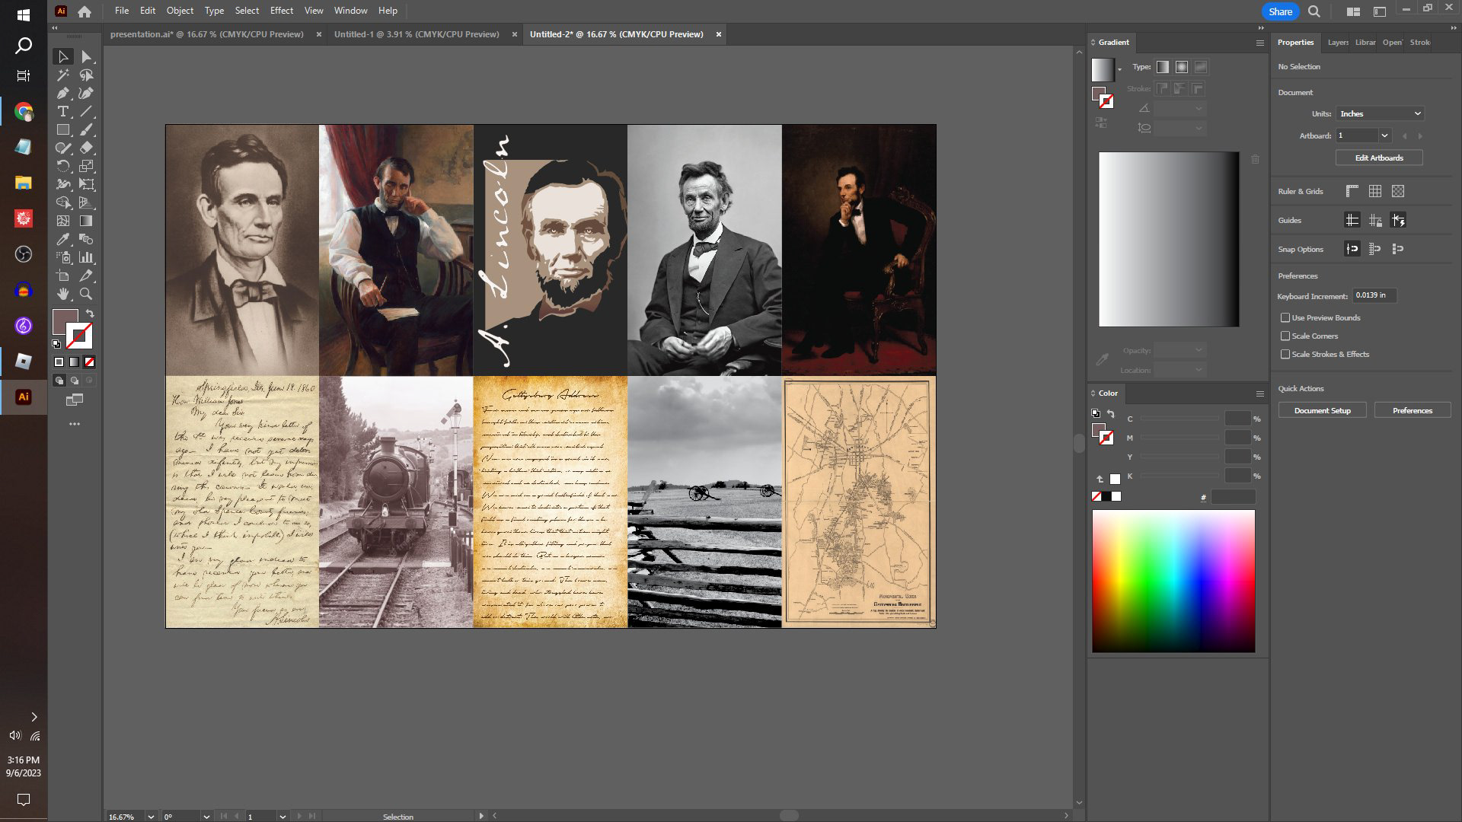Choose the Hand tool

[x=63, y=295]
